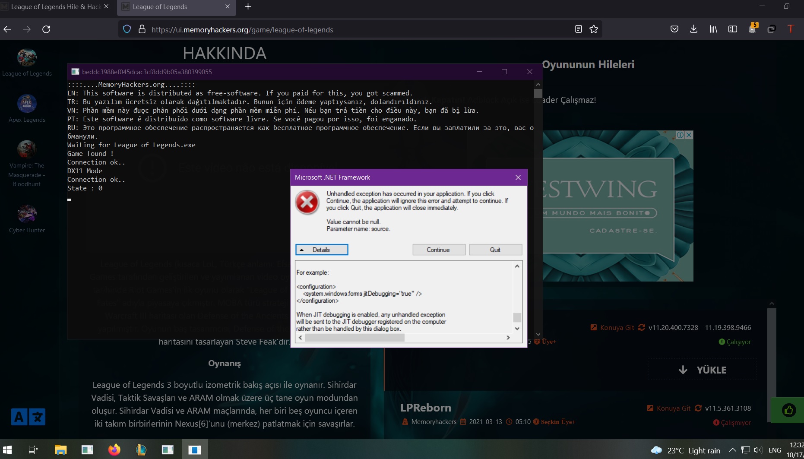Viewport: 804px width, 459px height.
Task: Toggle the browser sidebar icon
Action: click(x=732, y=29)
